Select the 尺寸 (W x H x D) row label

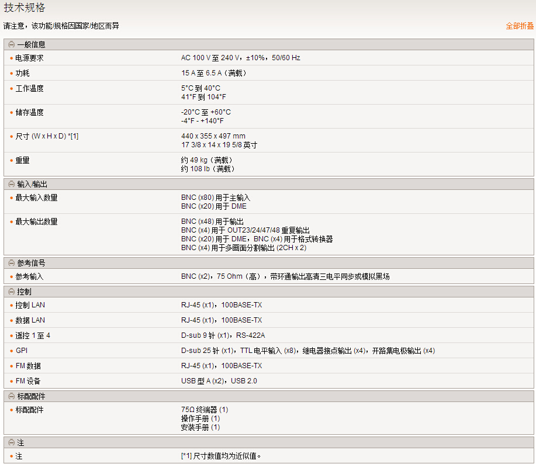point(47,136)
